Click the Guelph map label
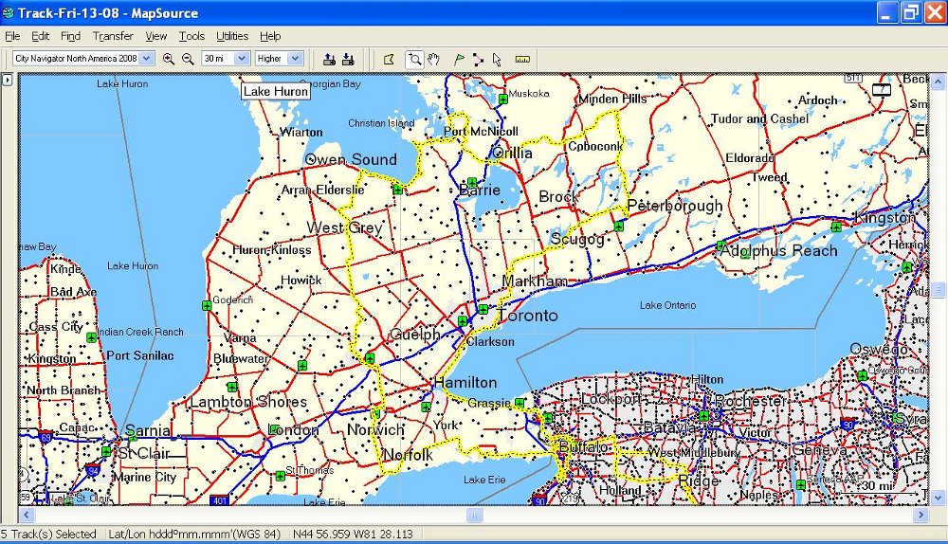This screenshot has height=544, width=948. (x=415, y=335)
